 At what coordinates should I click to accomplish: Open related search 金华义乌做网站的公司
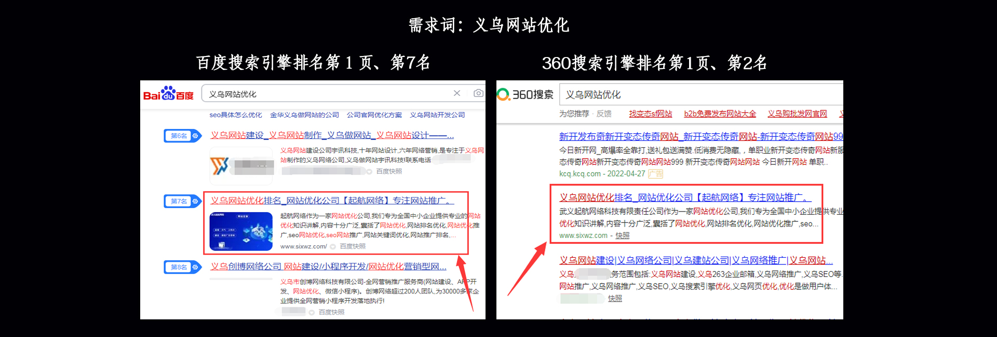[304, 115]
